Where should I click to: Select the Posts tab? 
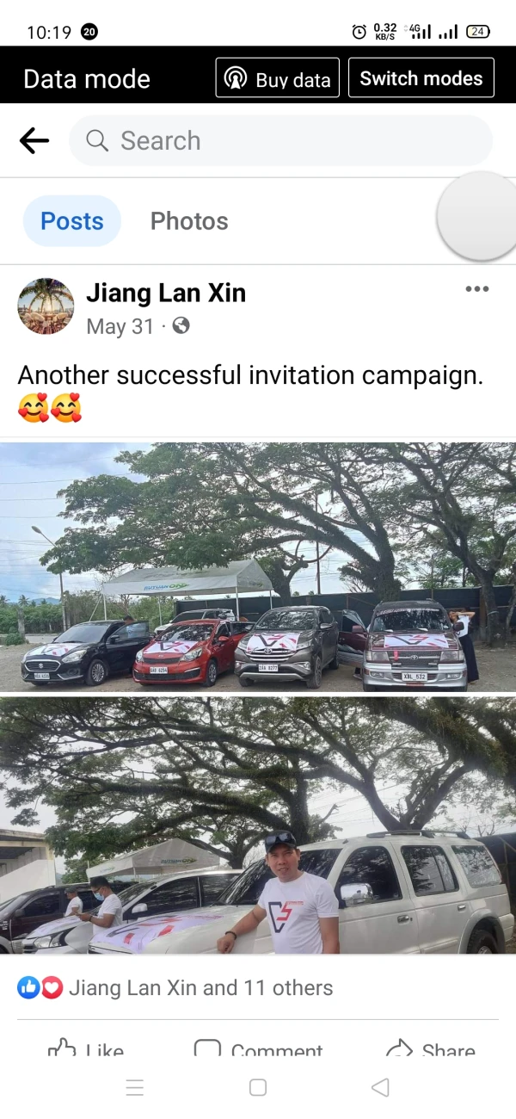pyautogui.click(x=72, y=221)
